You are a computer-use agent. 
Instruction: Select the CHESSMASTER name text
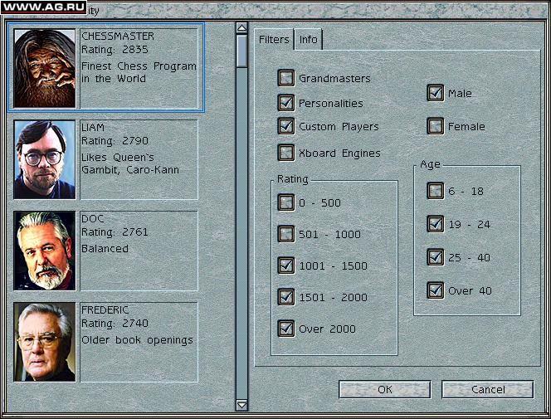pos(118,37)
